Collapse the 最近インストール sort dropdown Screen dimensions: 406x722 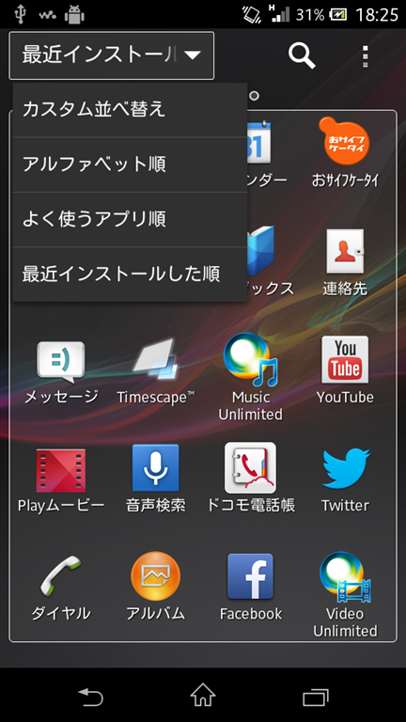click(x=112, y=55)
